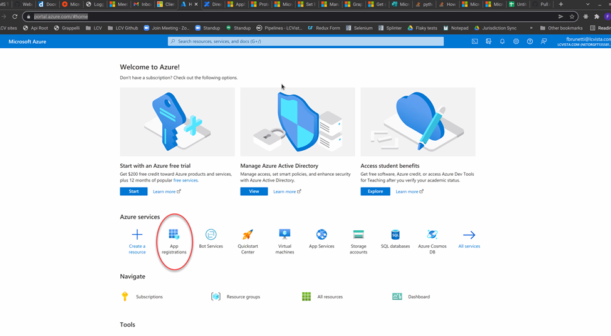The height and width of the screenshot is (336, 611).
Task: Open Subscriptions under Navigate
Action: click(149, 297)
